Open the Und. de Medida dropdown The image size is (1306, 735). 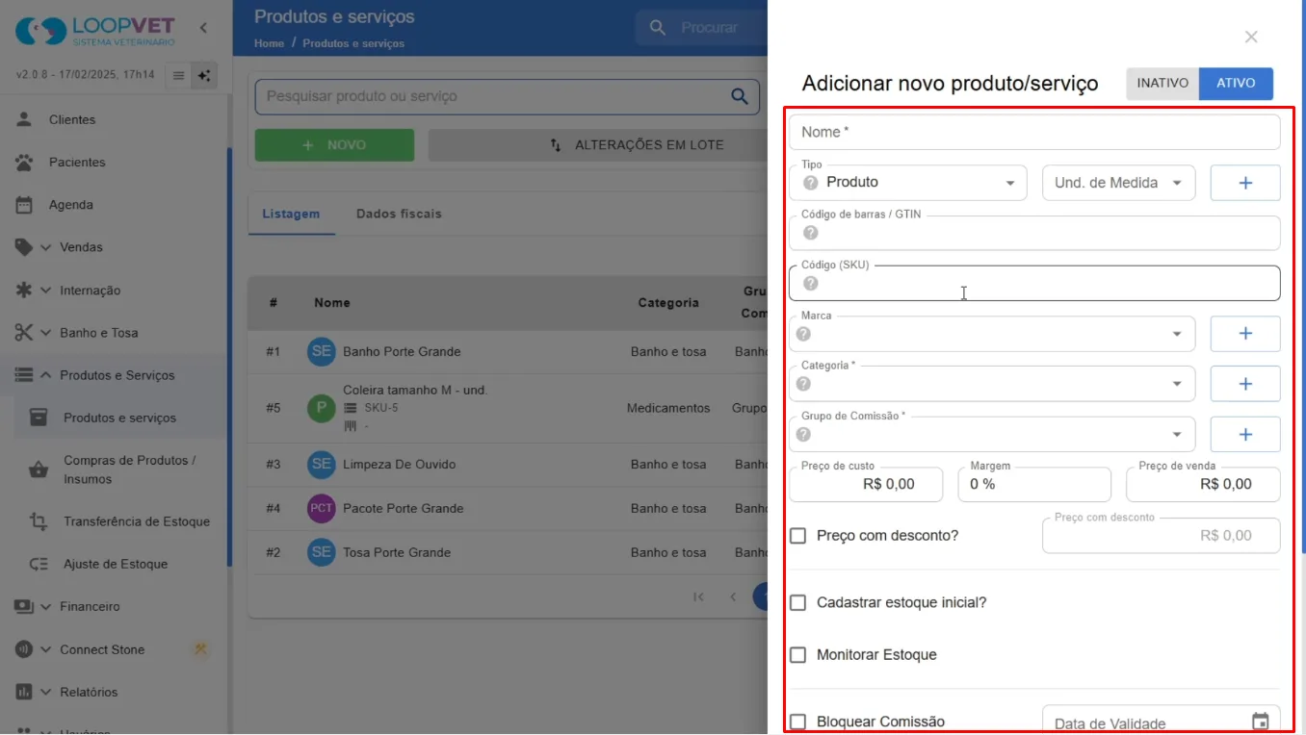(1118, 183)
